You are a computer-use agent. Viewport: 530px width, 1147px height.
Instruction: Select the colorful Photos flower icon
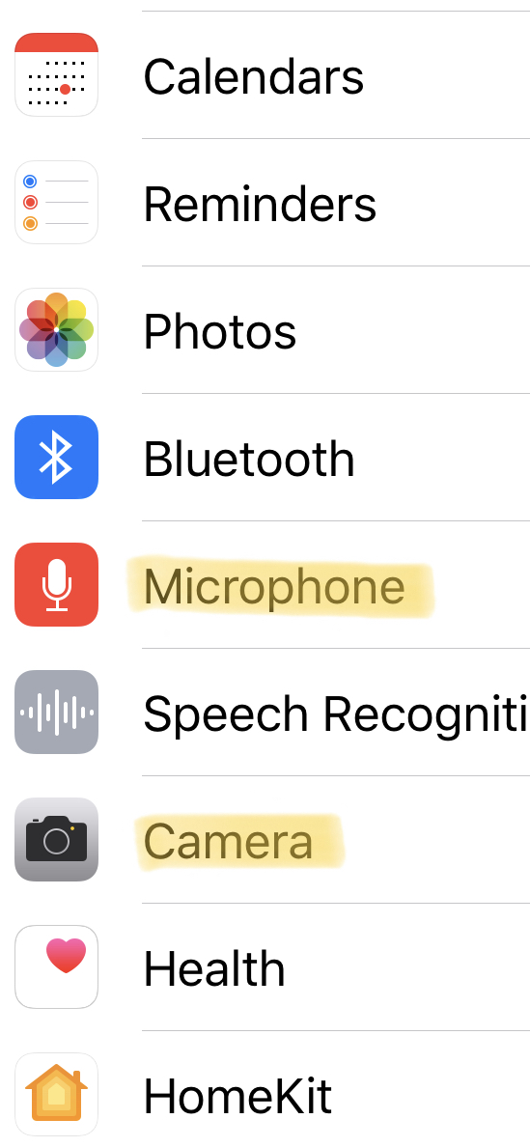(x=56, y=330)
